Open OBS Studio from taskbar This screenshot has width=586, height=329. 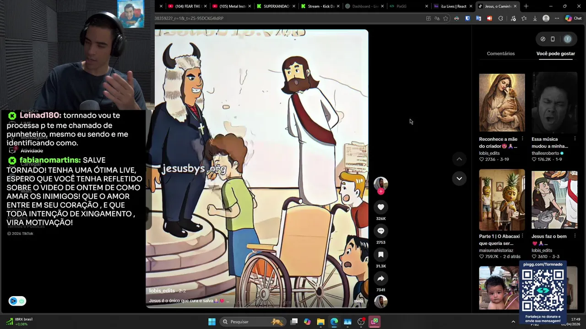click(361, 322)
